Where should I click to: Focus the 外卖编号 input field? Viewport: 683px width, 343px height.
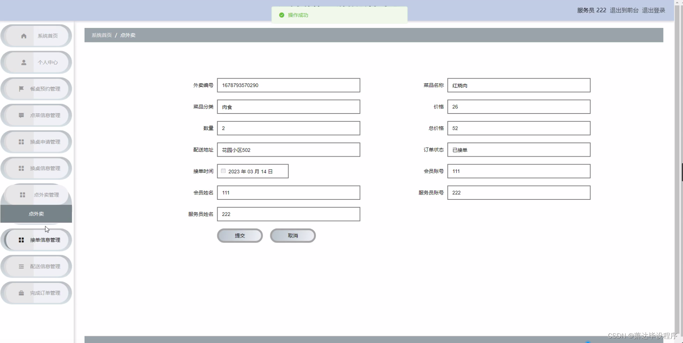coord(289,85)
